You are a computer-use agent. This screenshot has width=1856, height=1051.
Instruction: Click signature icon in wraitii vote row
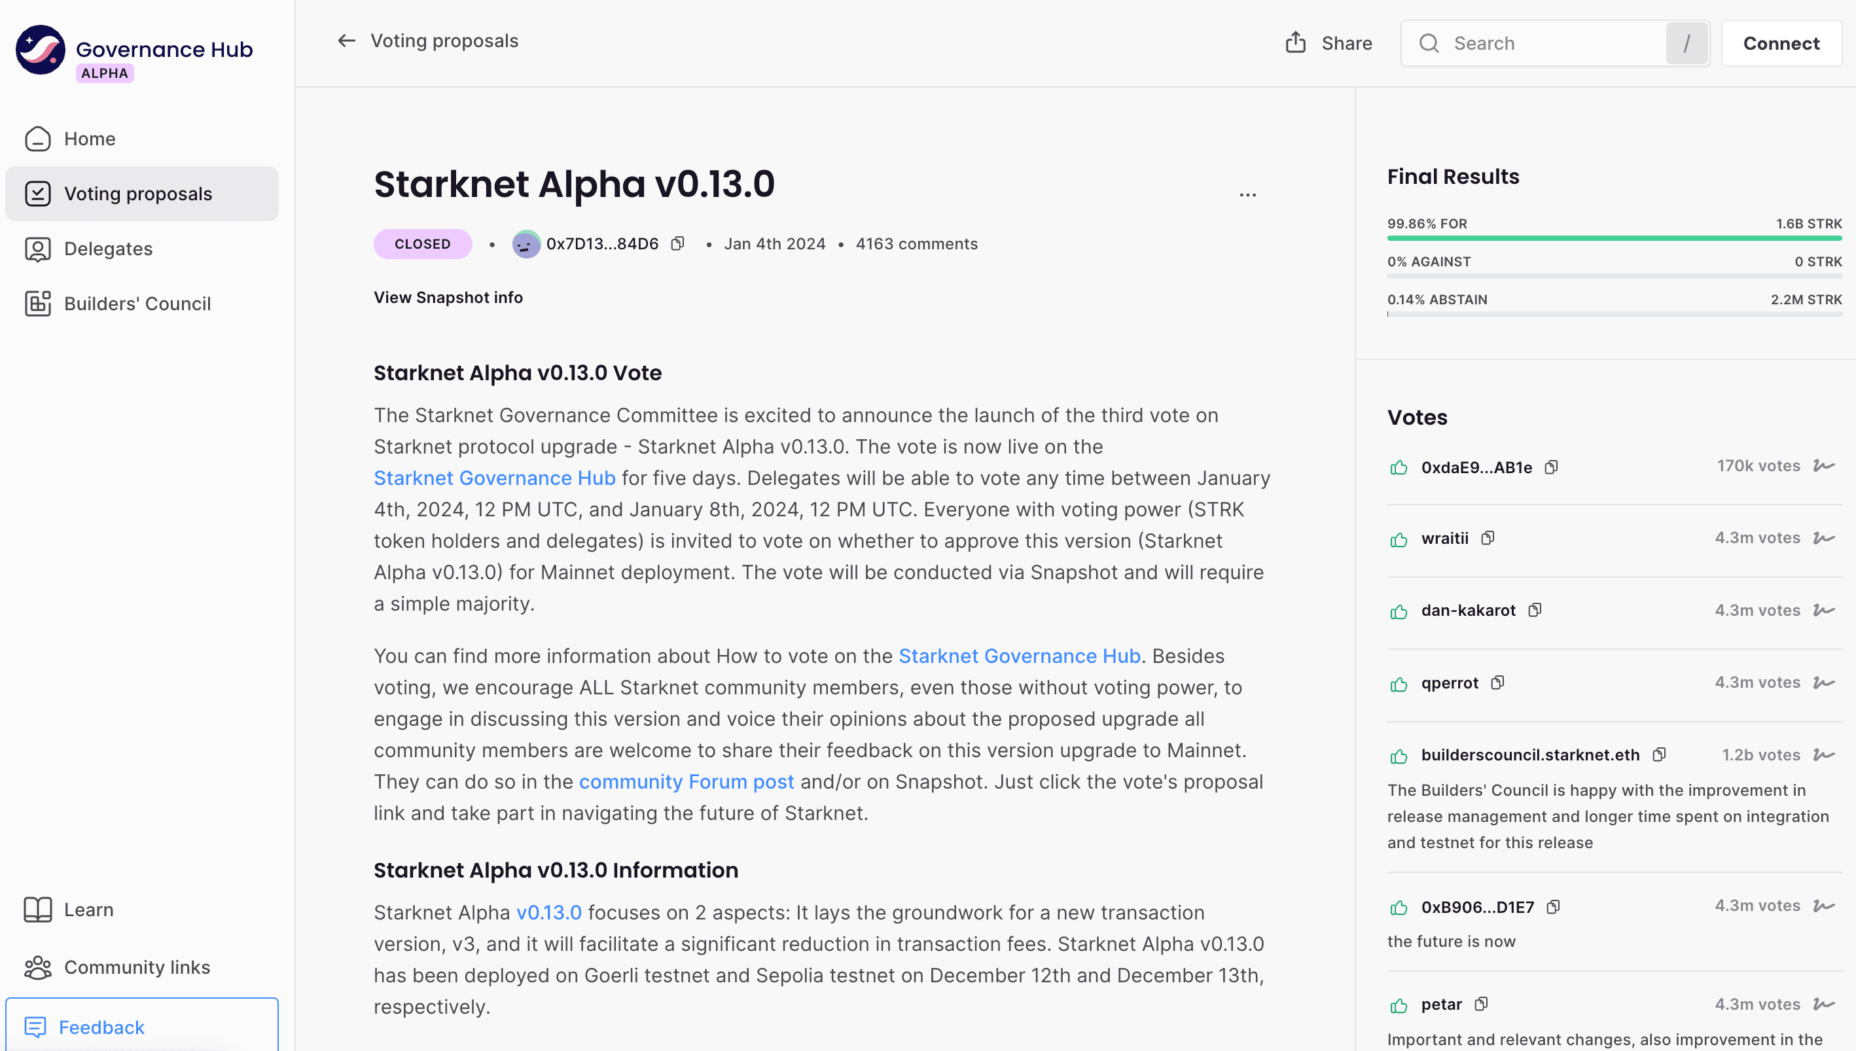pyautogui.click(x=1823, y=538)
